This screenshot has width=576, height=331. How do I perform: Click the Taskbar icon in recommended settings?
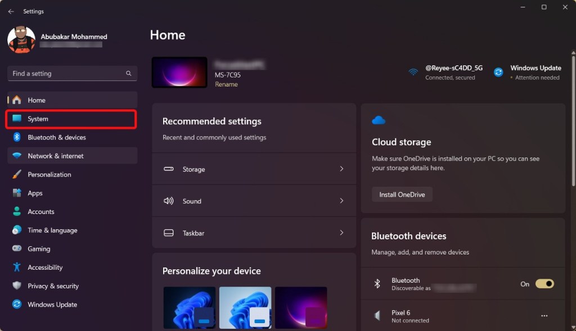[x=169, y=233]
